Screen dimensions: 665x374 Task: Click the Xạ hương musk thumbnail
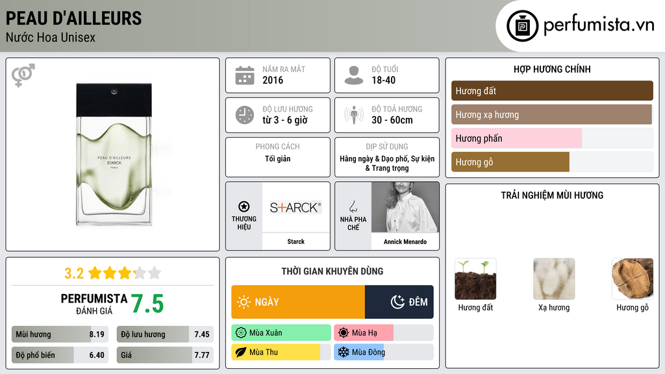554,279
